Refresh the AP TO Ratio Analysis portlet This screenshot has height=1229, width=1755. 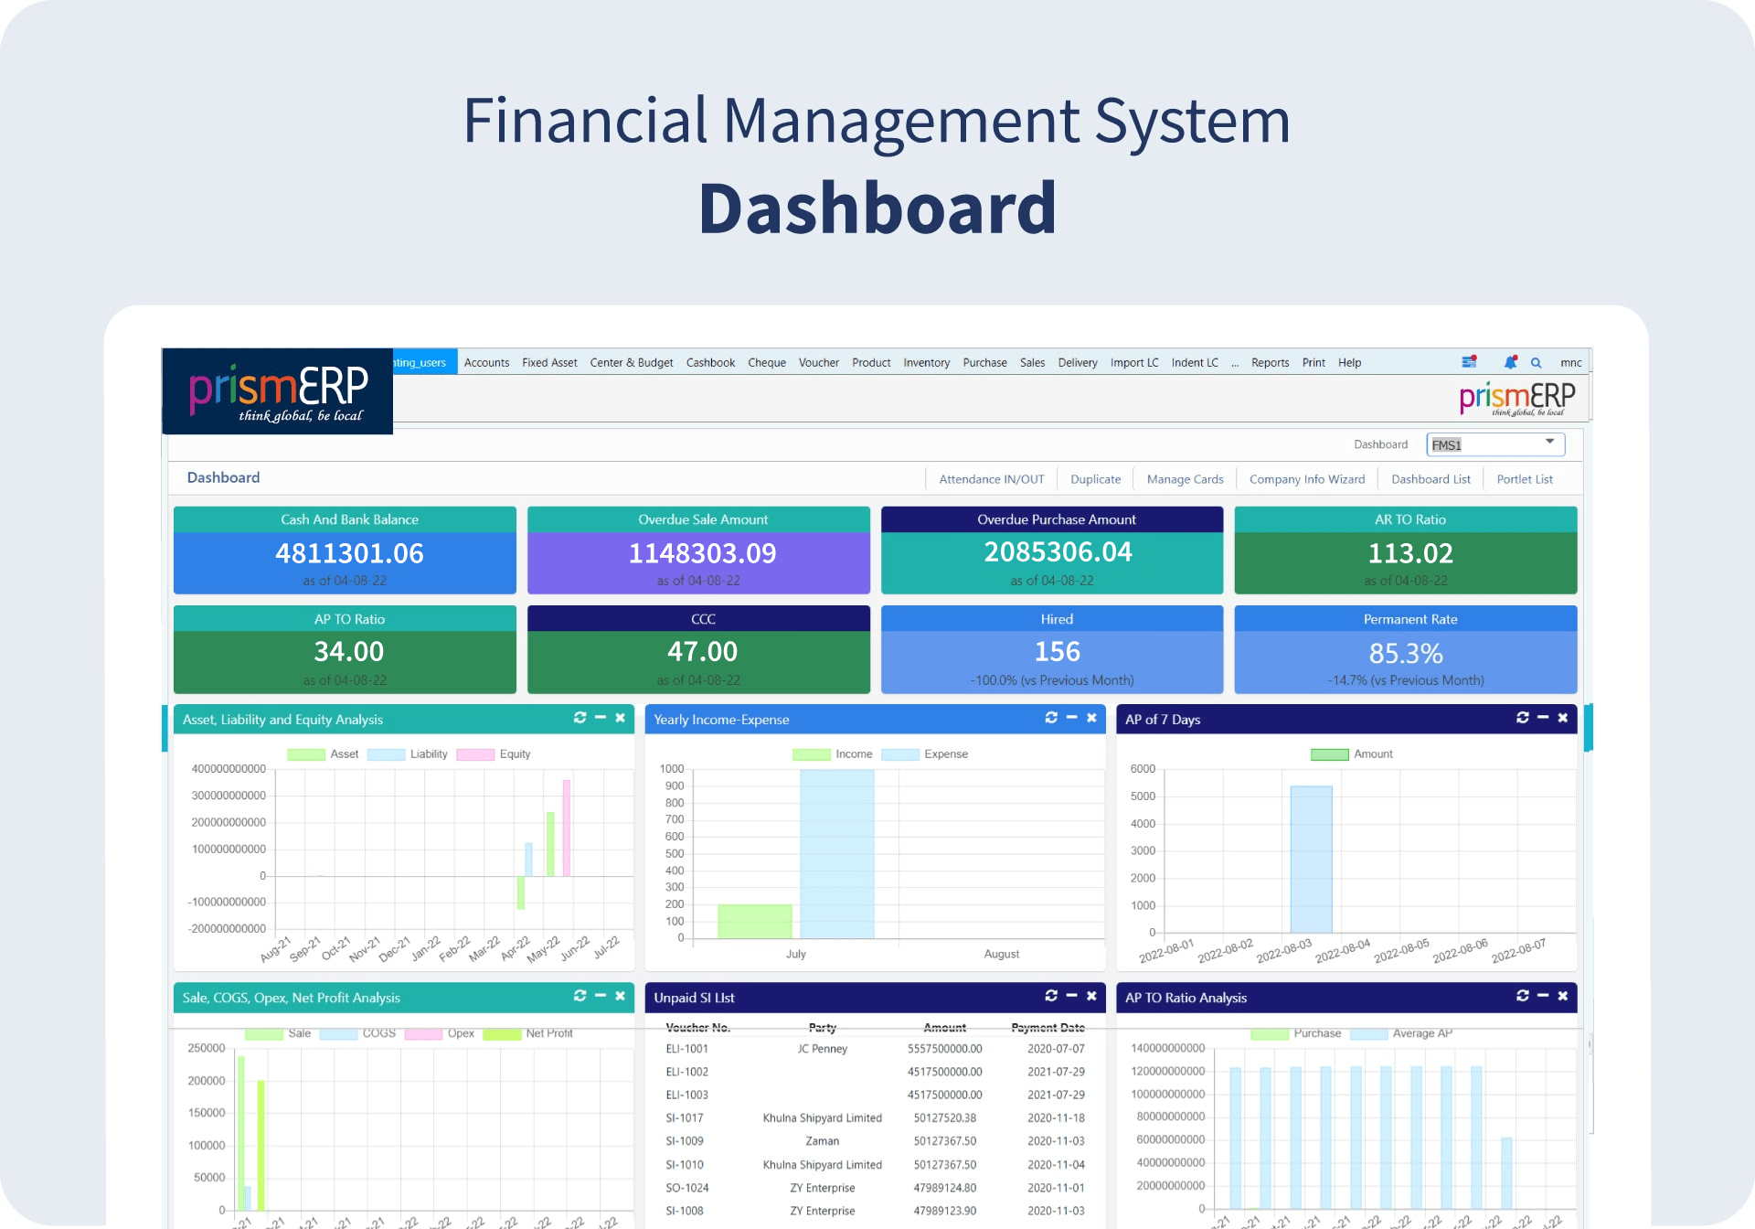click(1523, 996)
